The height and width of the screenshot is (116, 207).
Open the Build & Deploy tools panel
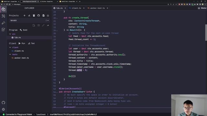click(x=4, y=16)
